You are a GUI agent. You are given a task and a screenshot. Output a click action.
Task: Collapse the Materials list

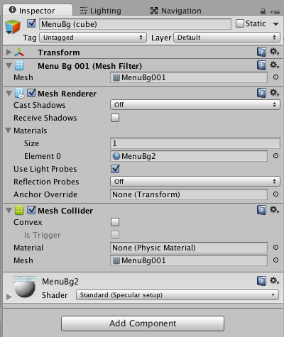point(9,131)
